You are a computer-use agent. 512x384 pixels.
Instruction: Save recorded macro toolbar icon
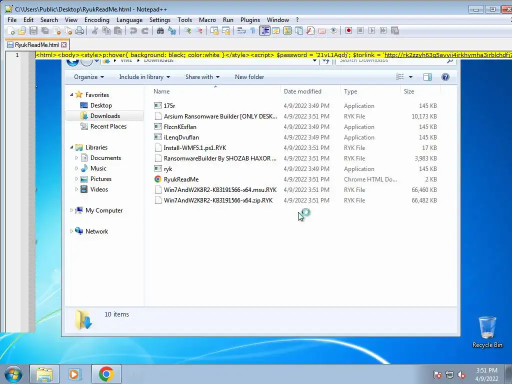(x=395, y=30)
